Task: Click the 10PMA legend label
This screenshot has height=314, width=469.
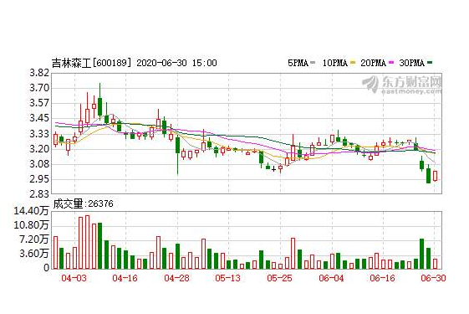Action: coord(334,63)
